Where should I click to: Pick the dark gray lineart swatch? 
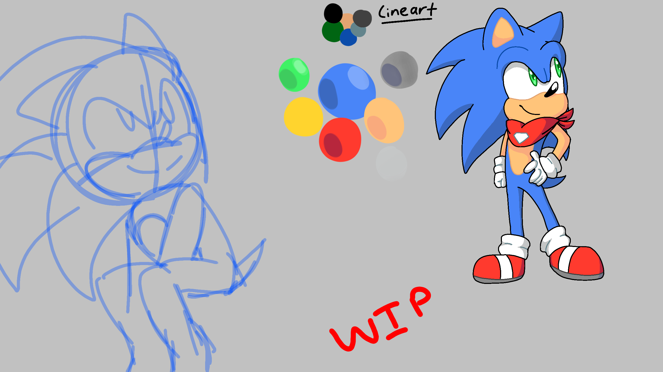(x=363, y=18)
